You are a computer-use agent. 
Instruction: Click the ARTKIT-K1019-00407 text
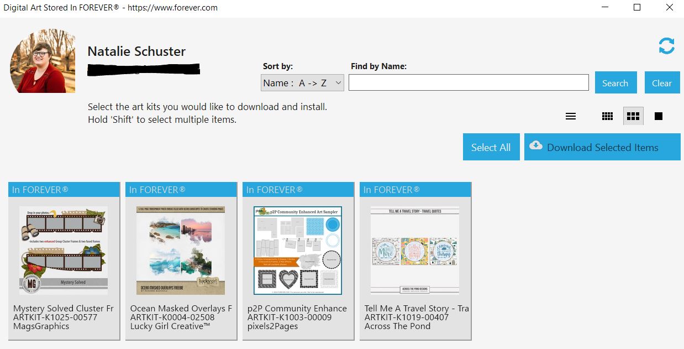click(x=407, y=317)
